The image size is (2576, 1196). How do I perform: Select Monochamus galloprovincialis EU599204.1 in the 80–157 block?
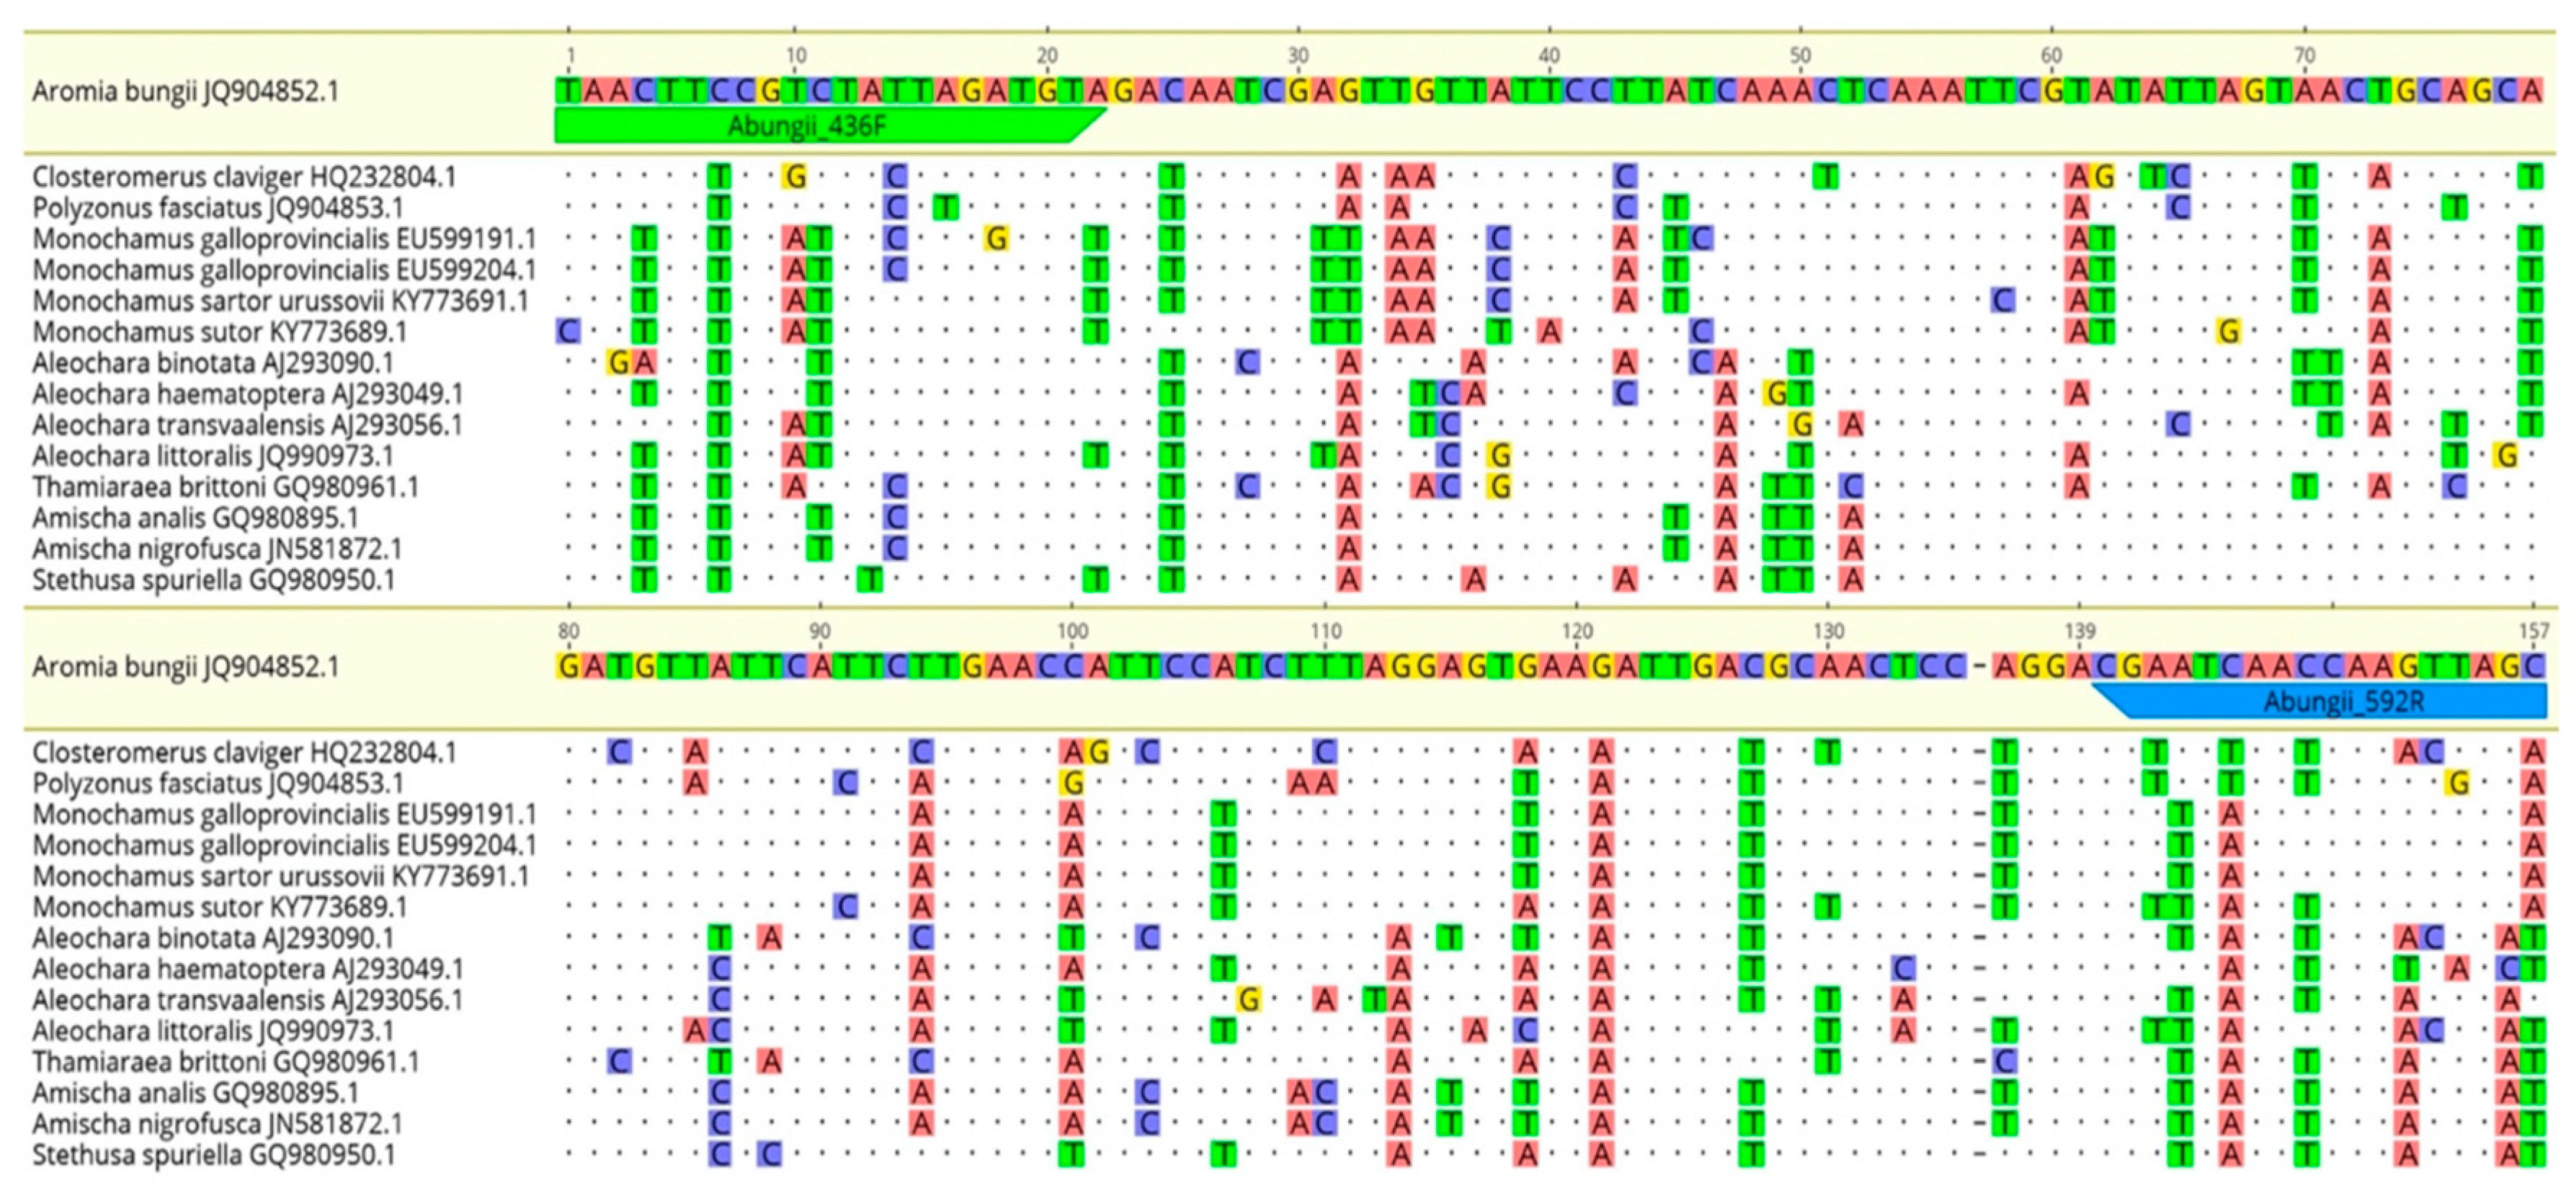click(284, 846)
